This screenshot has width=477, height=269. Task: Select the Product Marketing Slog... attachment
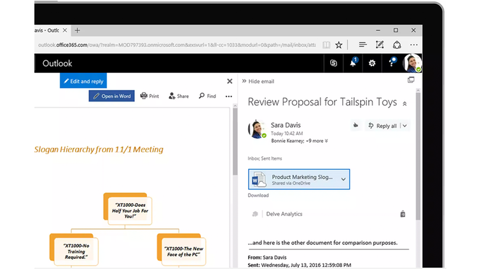(x=299, y=179)
